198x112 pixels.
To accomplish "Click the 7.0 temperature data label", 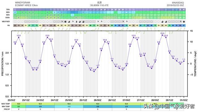I will tap(72, 46).
